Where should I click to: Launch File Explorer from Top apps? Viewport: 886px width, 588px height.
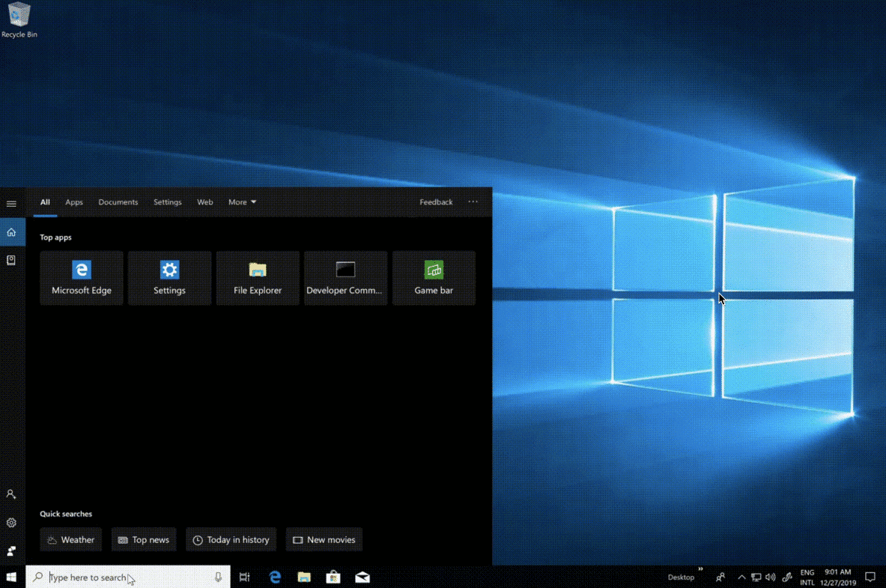[258, 278]
